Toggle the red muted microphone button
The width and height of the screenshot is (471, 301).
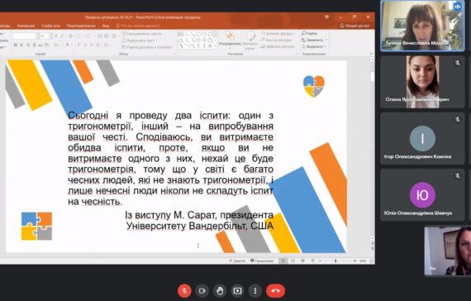(184, 291)
